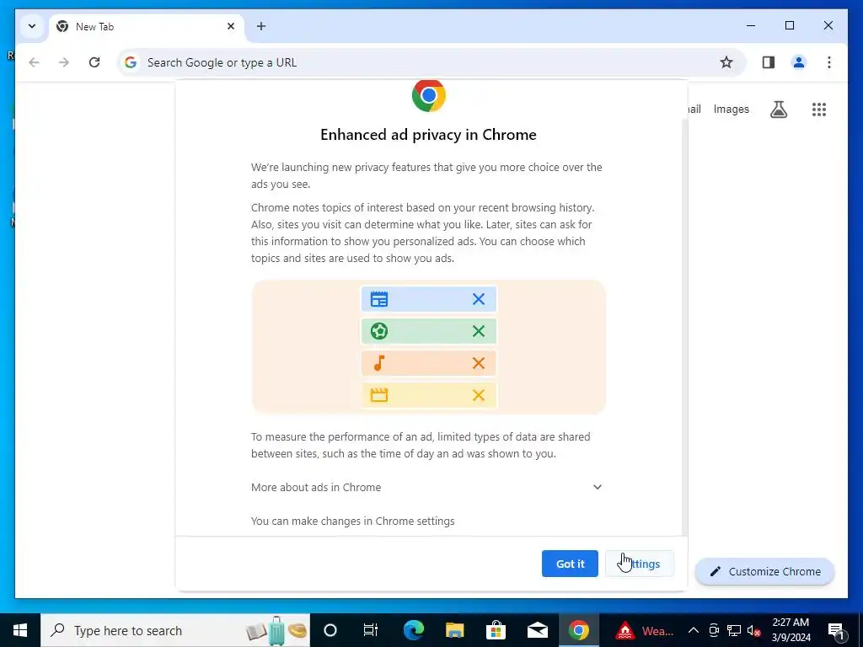Open File Explorer from taskbar
863x647 pixels.
point(454,630)
